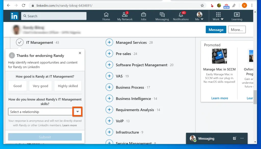Open the Jobs page
The width and height of the screenshot is (261, 149).
pyautogui.click(x=143, y=17)
